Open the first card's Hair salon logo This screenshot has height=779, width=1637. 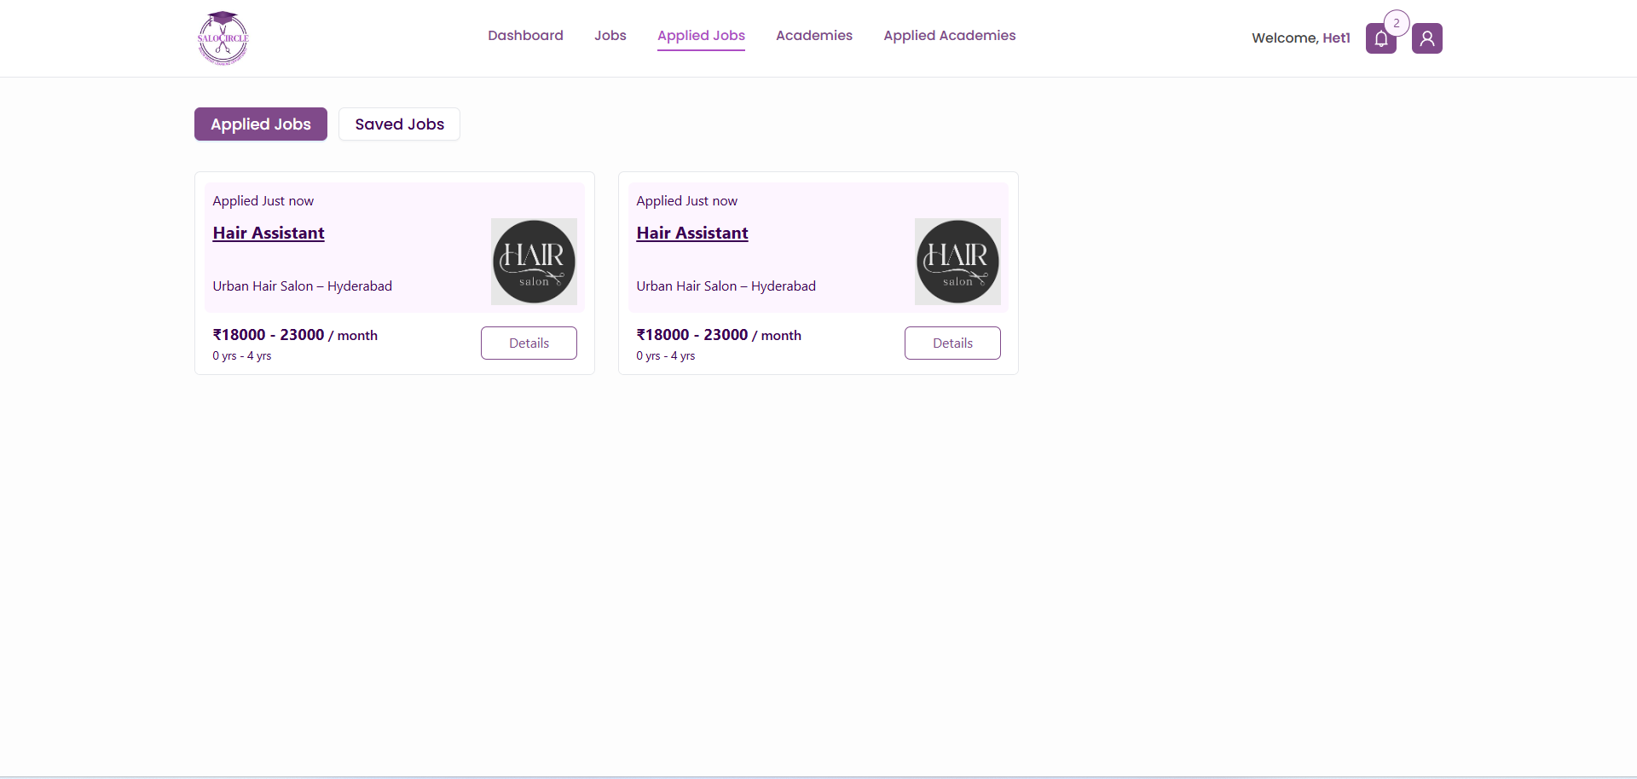(534, 262)
